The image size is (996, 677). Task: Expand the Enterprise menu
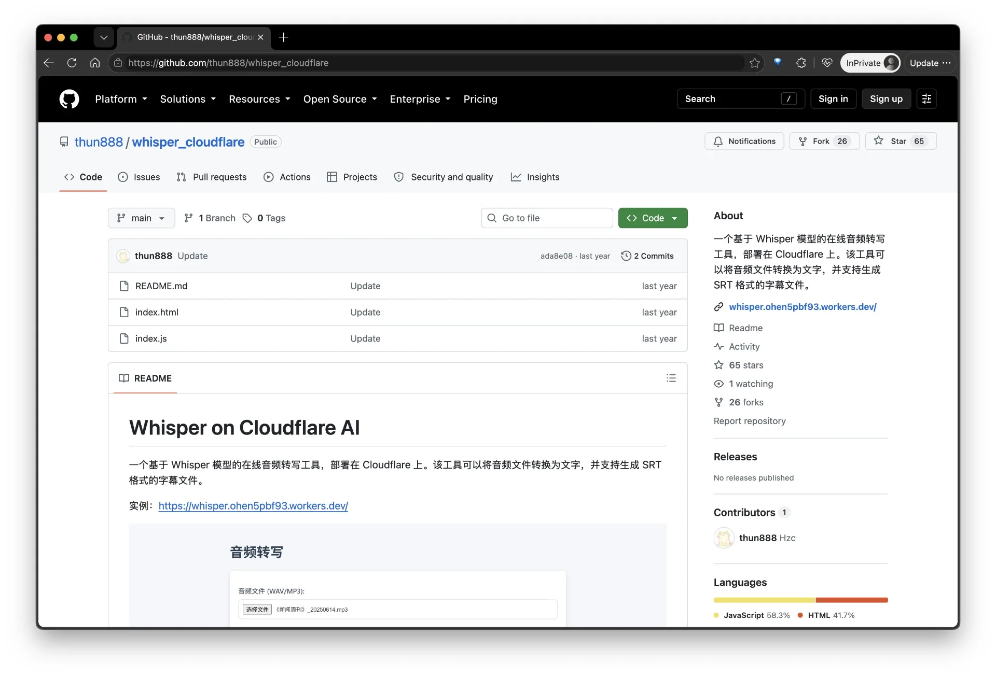(420, 99)
